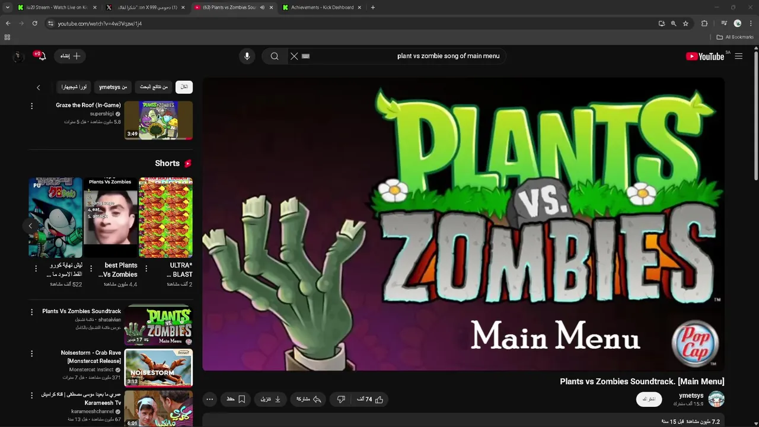Open the tab search dropdown arrow
This screenshot has height=427, width=759.
coord(7,8)
